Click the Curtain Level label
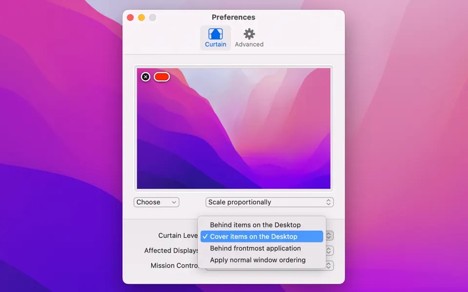Image resolution: width=468 pixels, height=292 pixels. [x=177, y=236]
